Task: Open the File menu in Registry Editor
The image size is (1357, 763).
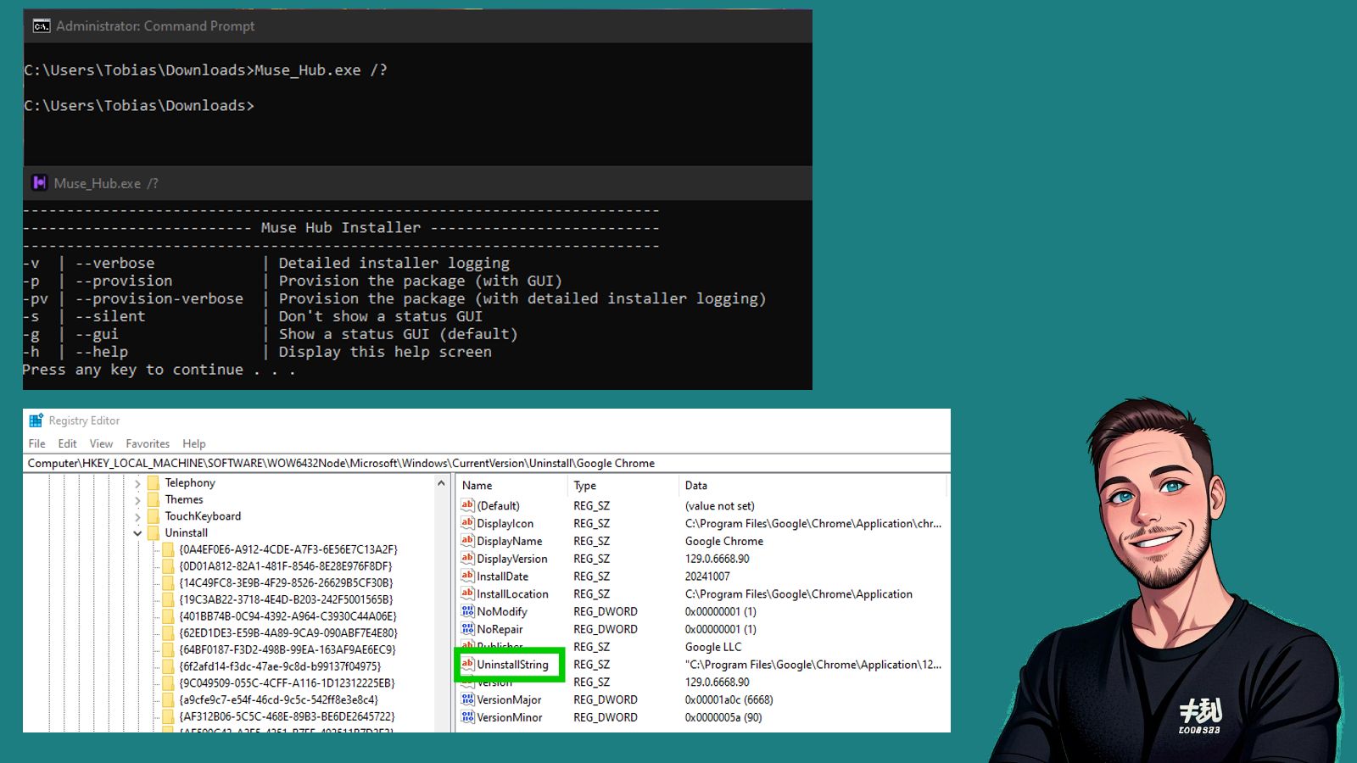Action: click(36, 443)
